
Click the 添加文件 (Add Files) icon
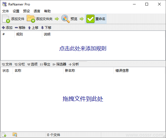tap(6, 19)
